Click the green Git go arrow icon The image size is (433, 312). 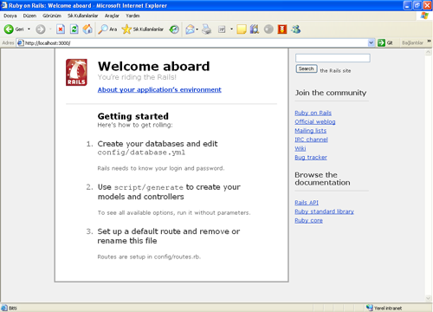(381, 42)
